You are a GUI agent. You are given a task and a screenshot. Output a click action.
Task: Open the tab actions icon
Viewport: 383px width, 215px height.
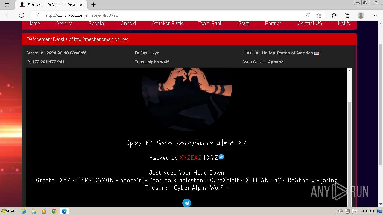(7, 5)
